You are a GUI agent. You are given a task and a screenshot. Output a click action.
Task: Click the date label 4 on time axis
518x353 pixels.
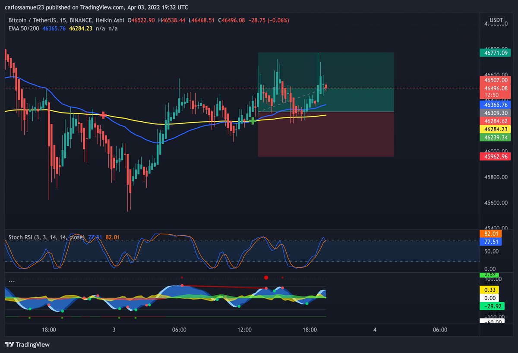[x=375, y=330]
